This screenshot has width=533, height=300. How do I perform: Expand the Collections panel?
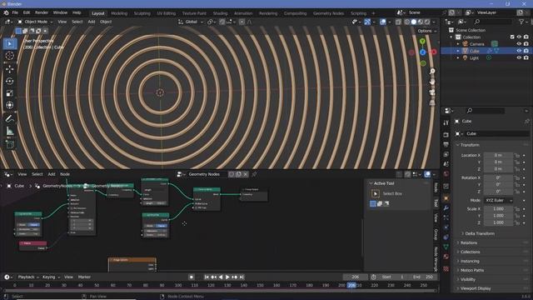coord(470,252)
